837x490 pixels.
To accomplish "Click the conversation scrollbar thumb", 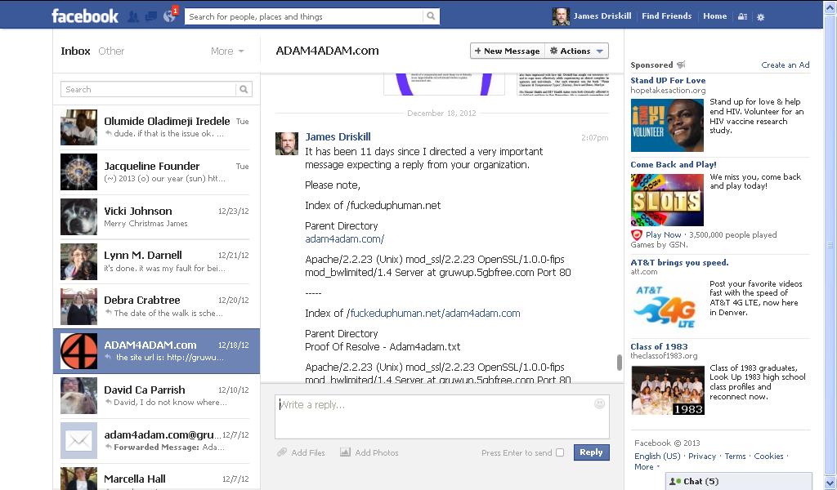I will [620, 362].
